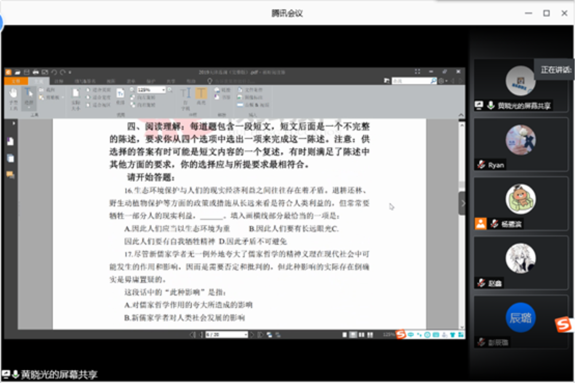Open the orange File tab
The width and height of the screenshot is (575, 383).
click(x=16, y=81)
